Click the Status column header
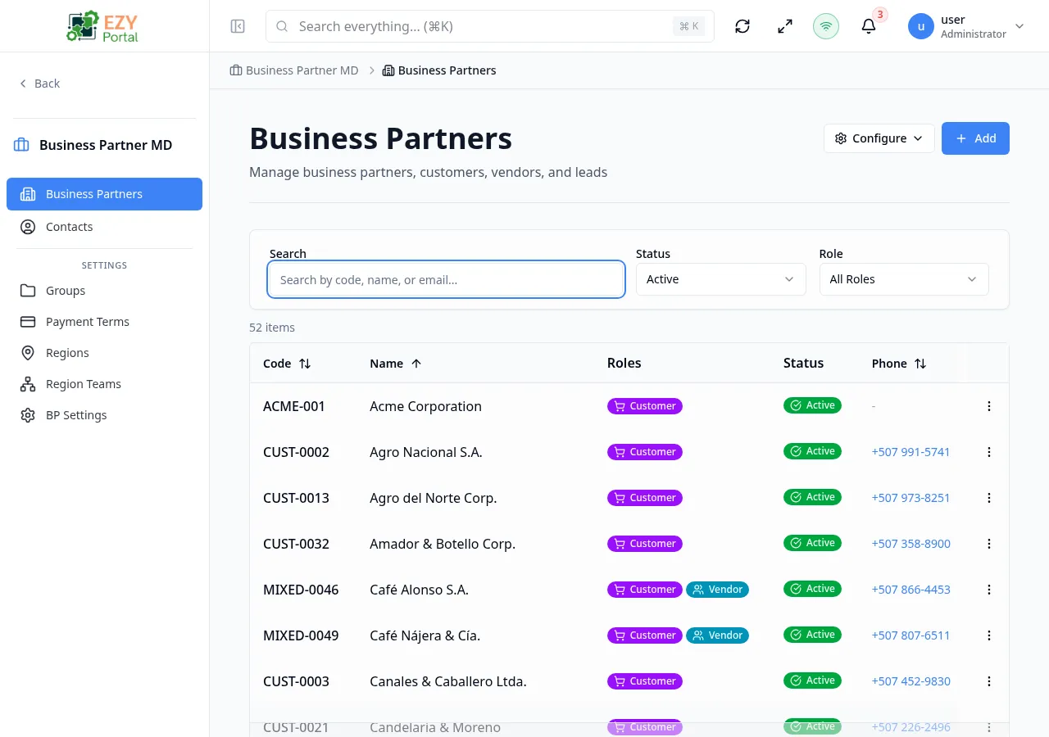This screenshot has width=1049, height=737. 803,363
